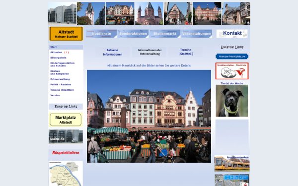Screen dimensions: 298x186
Task: Open Vereine in the left menu
Action: pyautogui.click(x=55, y=95)
